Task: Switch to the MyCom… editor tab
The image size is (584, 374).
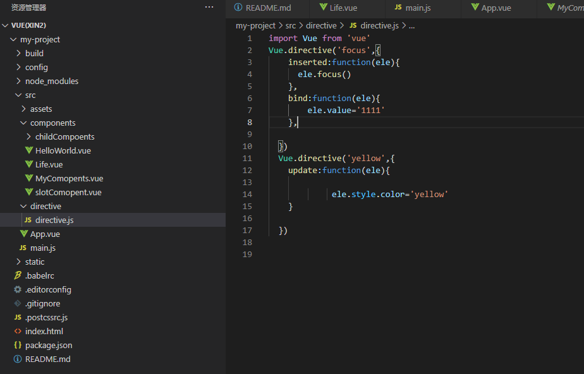Action: pyautogui.click(x=561, y=8)
